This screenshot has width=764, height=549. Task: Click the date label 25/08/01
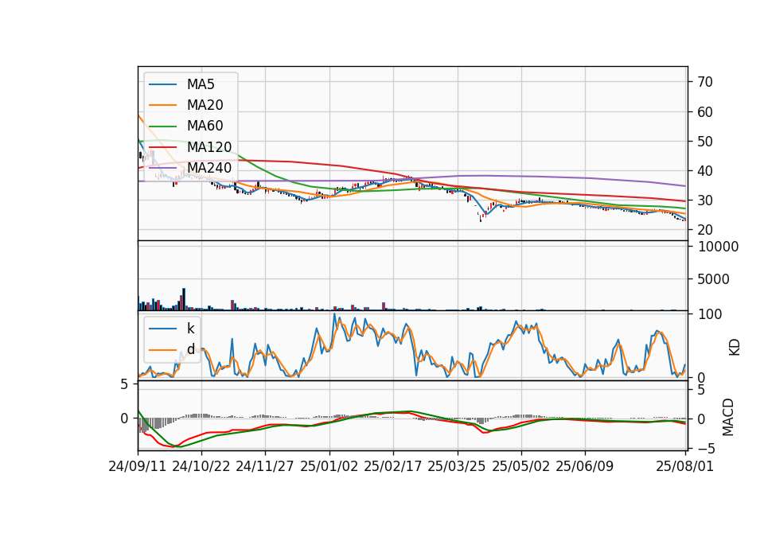click(685, 467)
